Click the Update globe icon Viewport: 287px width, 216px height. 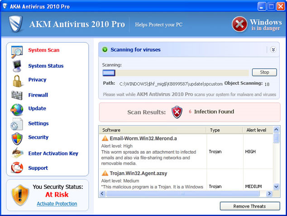17,109
